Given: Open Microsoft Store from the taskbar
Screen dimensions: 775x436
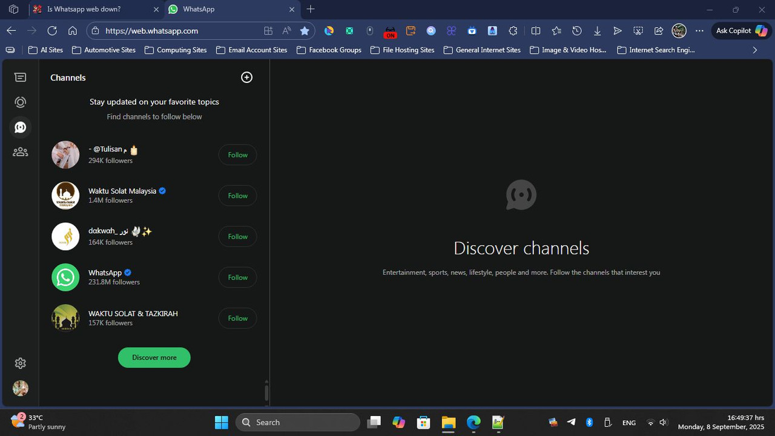Looking at the screenshot, I should (x=423, y=422).
